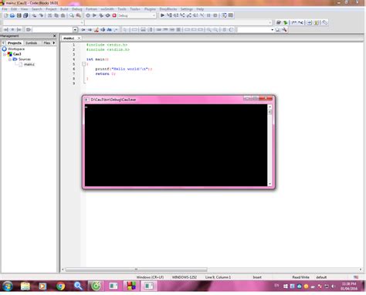Click the console scroll-down arrow
The image size is (366, 295).
tap(269, 184)
